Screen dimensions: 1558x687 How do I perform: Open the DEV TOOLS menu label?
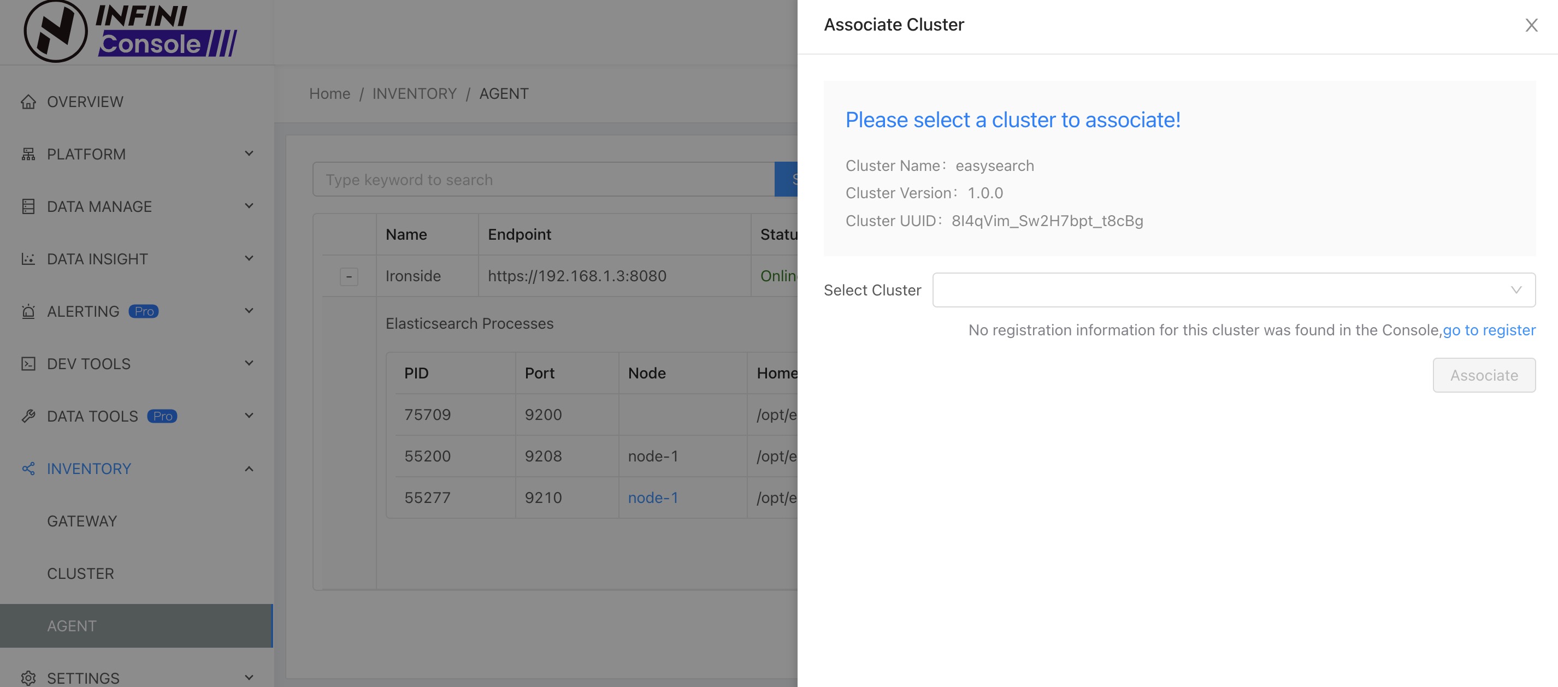coord(89,364)
